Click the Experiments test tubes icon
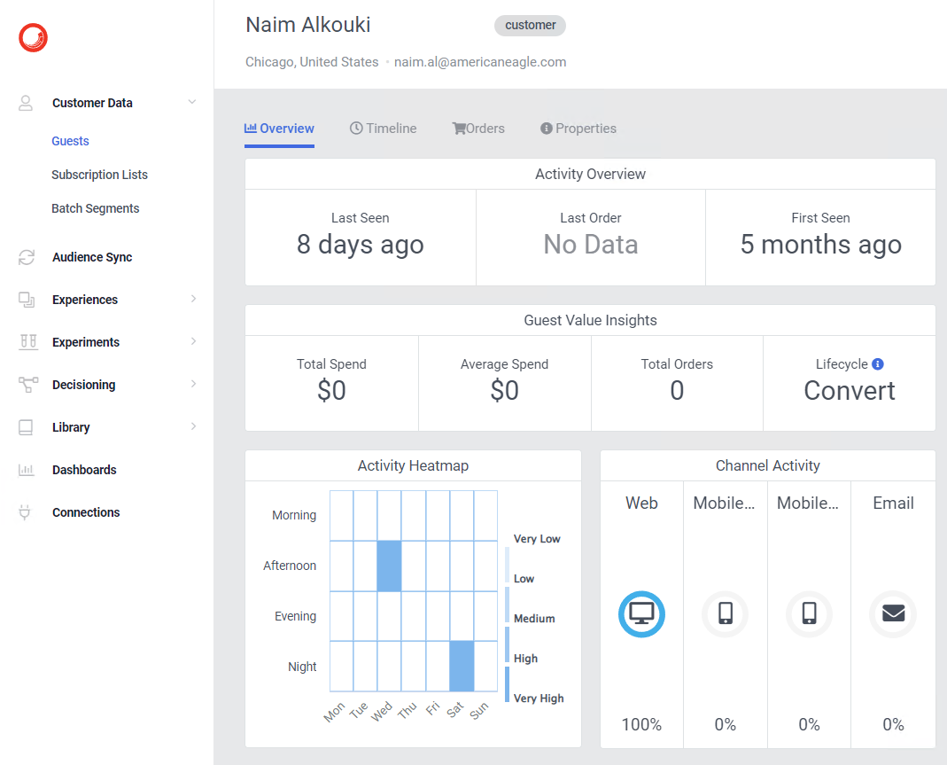The height and width of the screenshot is (765, 947). click(x=28, y=342)
